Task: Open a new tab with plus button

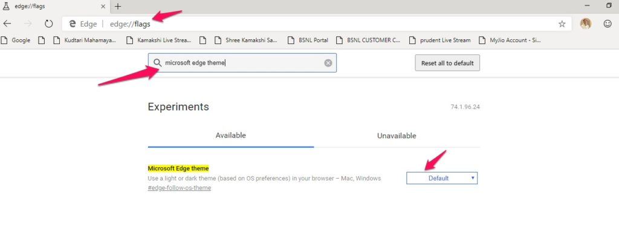Action: click(x=118, y=6)
